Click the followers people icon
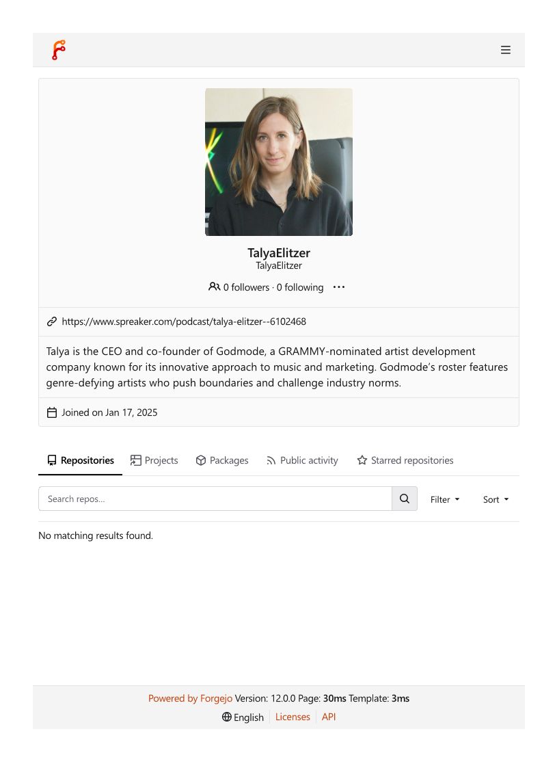The width and height of the screenshot is (542, 768). coord(215,287)
